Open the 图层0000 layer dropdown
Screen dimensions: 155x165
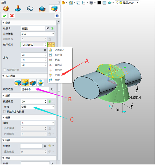coord(127,3)
